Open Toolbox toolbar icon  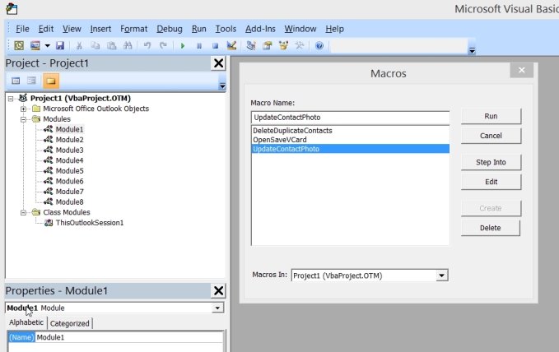pos(300,45)
